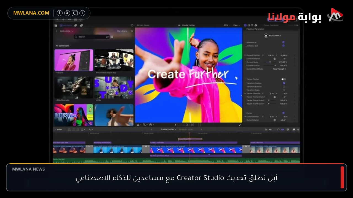Open the effects browser icon in timeline
Image resolution: width=353 pixels, height=198 pixels.
(x=294, y=130)
